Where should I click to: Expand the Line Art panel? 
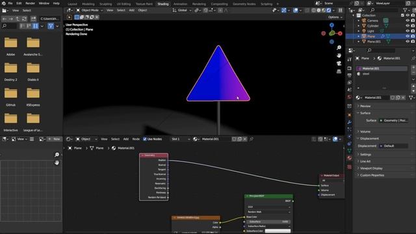[x=365, y=161]
